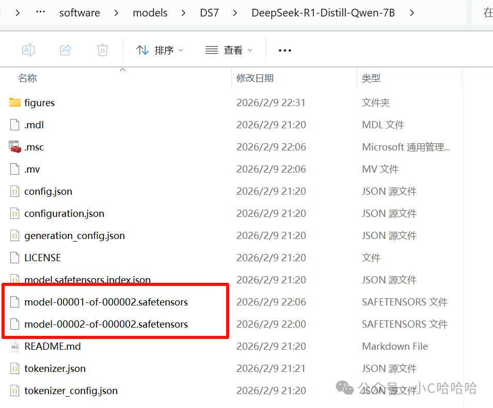Viewport: 493px width, 408px height.
Task: Expand chevron after DS7 breadcrumb
Action: [235, 13]
